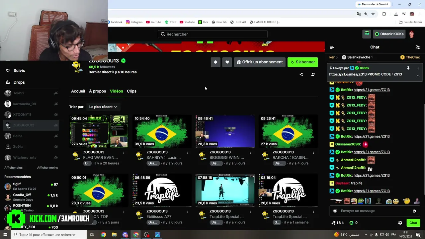Open options for FLAG WAR EVEN video
425x239 pixels.
click(124, 153)
